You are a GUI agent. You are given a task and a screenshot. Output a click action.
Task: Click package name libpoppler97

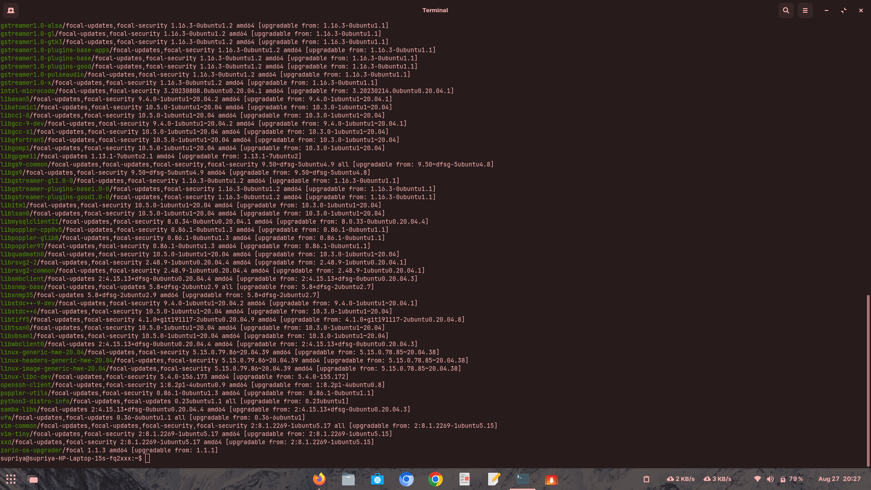coord(22,246)
